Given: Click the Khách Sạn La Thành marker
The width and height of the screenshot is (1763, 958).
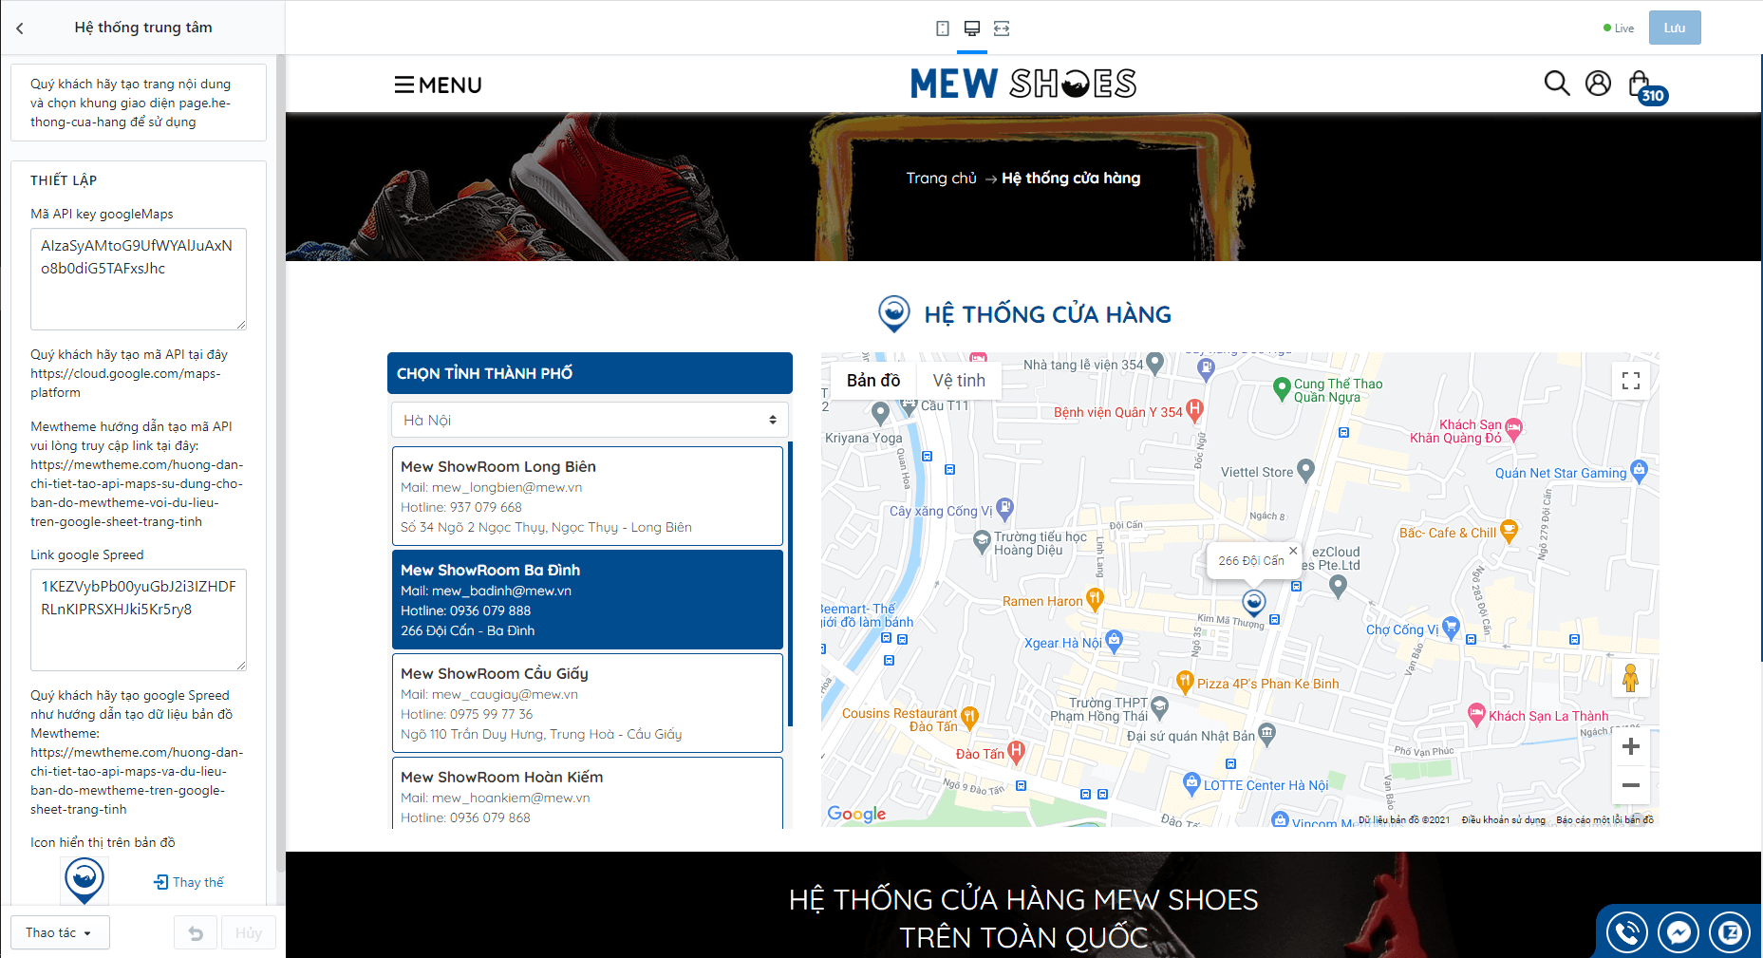Looking at the screenshot, I should [x=1476, y=713].
